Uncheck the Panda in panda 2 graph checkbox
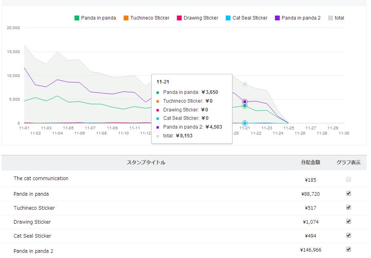The height and width of the screenshot is (258, 371). coord(349,249)
